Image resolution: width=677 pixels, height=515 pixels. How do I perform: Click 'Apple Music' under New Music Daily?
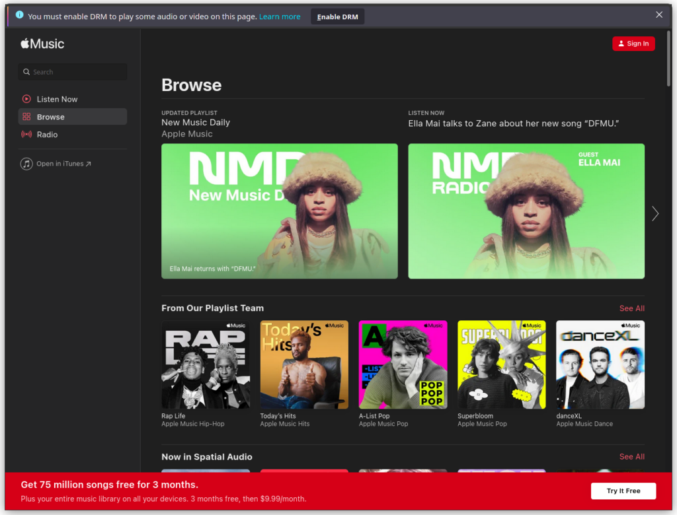tap(187, 134)
